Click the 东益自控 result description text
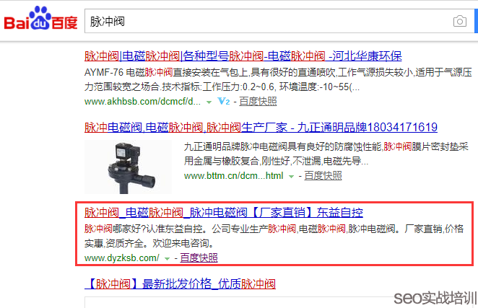 [x=274, y=236]
